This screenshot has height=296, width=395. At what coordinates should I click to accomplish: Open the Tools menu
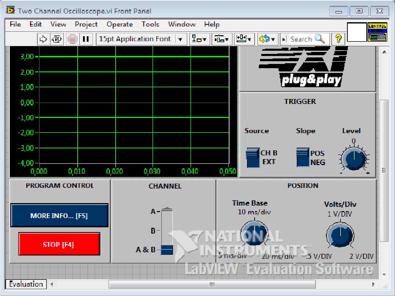coord(150,24)
